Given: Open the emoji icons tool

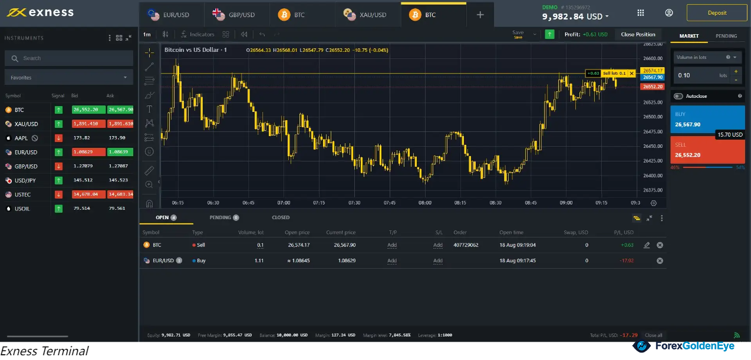Looking at the screenshot, I should pyautogui.click(x=149, y=151).
